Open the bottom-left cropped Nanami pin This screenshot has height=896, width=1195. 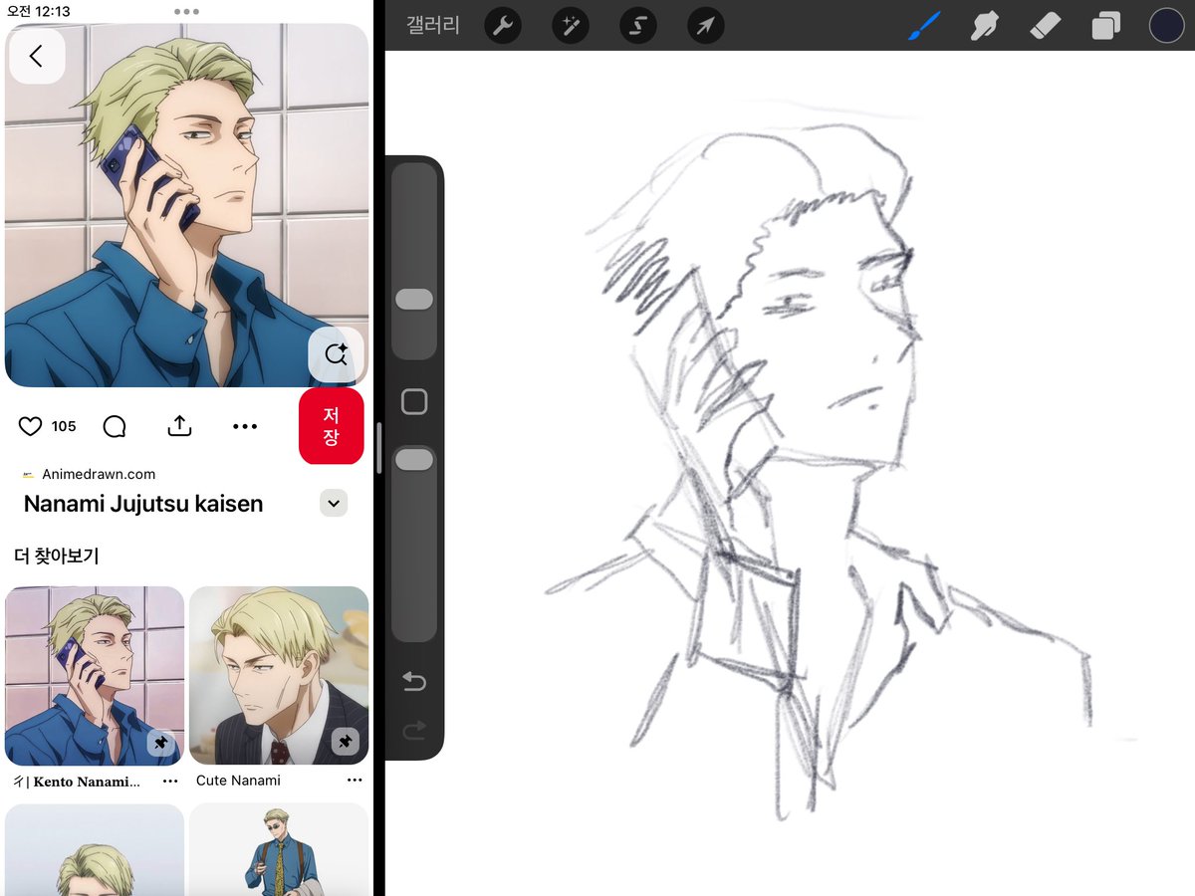tap(95, 850)
